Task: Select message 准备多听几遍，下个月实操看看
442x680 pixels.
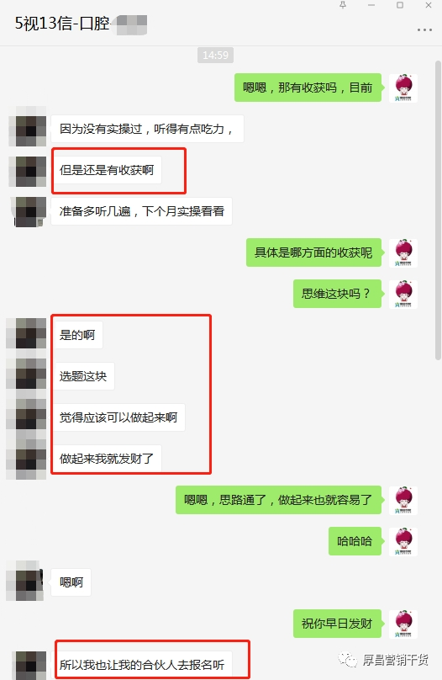Action: tap(141, 211)
